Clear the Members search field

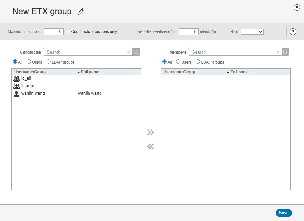tap(278, 52)
